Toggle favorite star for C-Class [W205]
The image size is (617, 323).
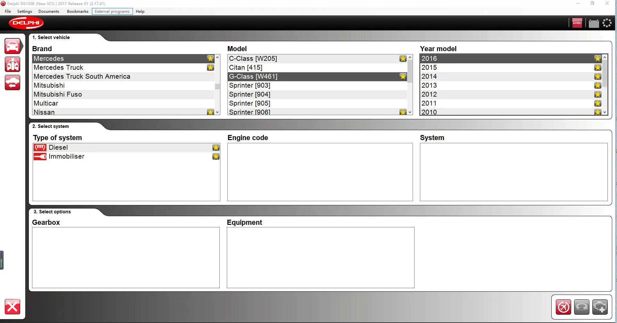click(x=403, y=59)
